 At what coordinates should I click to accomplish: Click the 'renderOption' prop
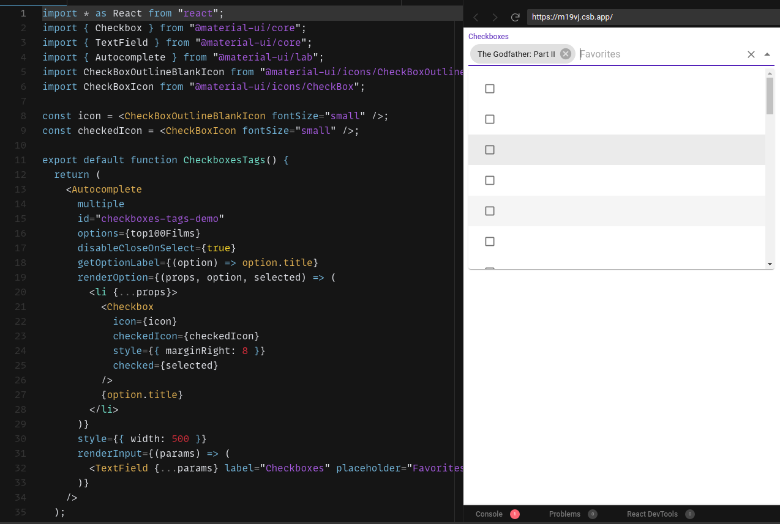(113, 278)
